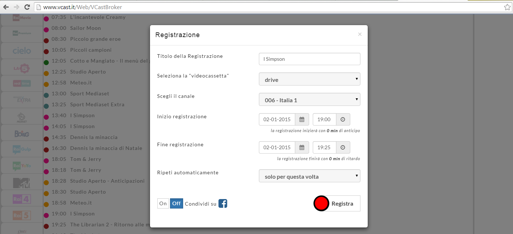Click the clock icon beside 19:00
Viewport: 513px width, 234px height.
pos(343,119)
